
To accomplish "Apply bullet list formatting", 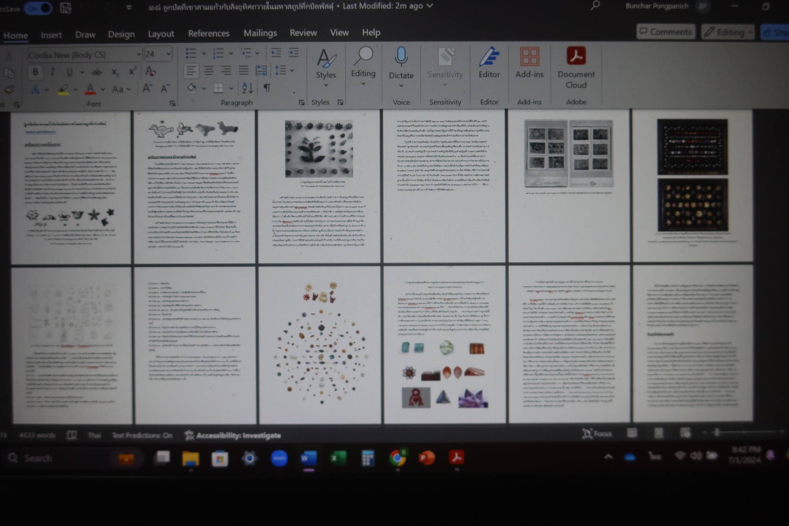I will (191, 53).
